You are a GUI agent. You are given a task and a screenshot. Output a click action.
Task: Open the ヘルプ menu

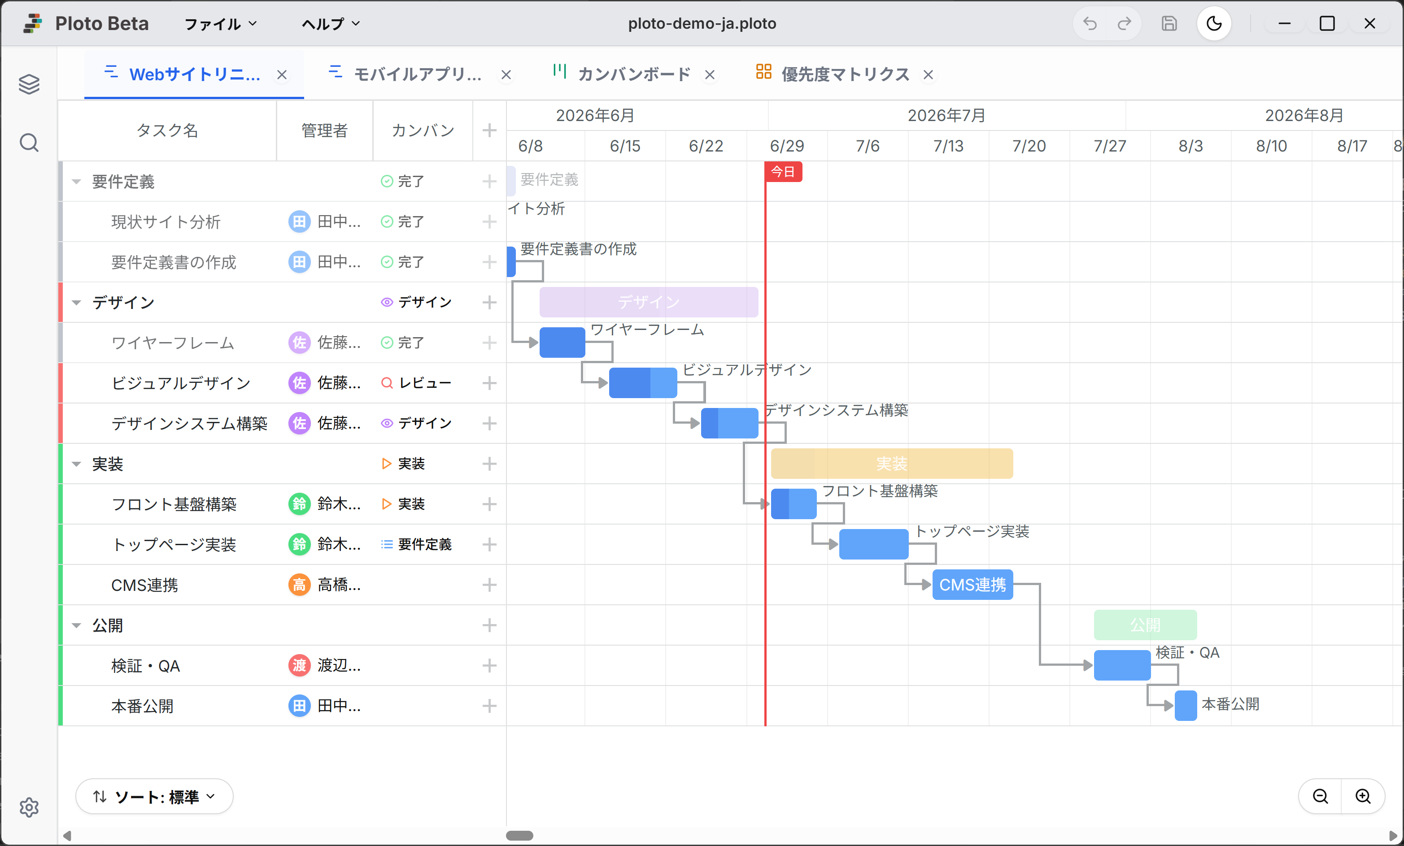tap(331, 23)
